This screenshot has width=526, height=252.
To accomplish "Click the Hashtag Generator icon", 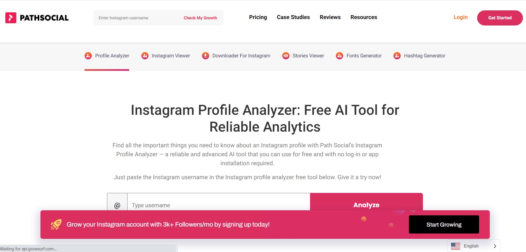I will tap(397, 56).
